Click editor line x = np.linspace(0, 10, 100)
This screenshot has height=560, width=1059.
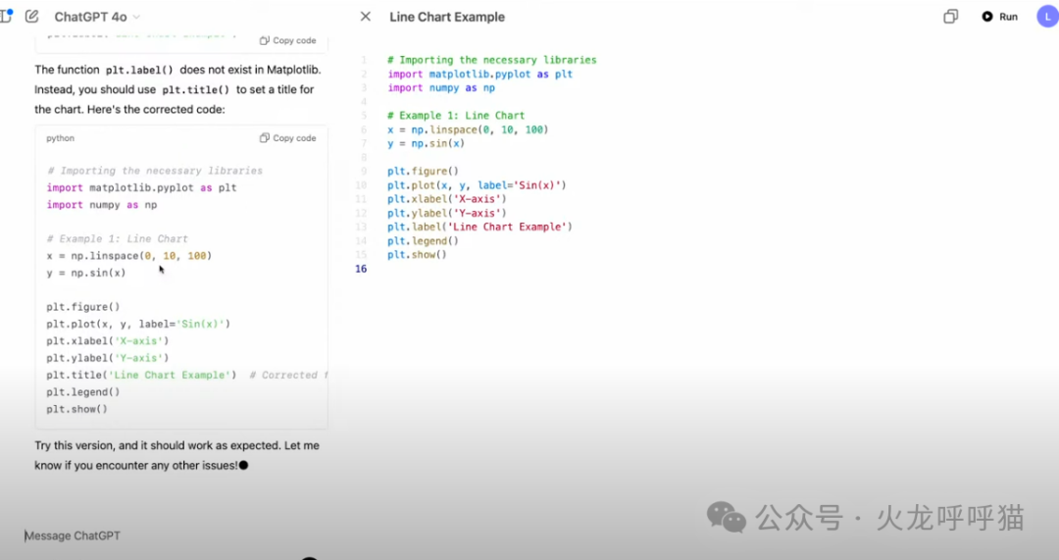point(468,129)
